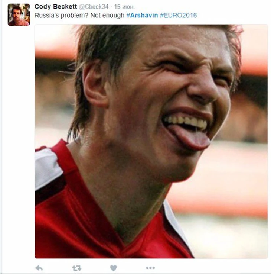
Task: Like the tweet with heart icon
Action: point(113,268)
